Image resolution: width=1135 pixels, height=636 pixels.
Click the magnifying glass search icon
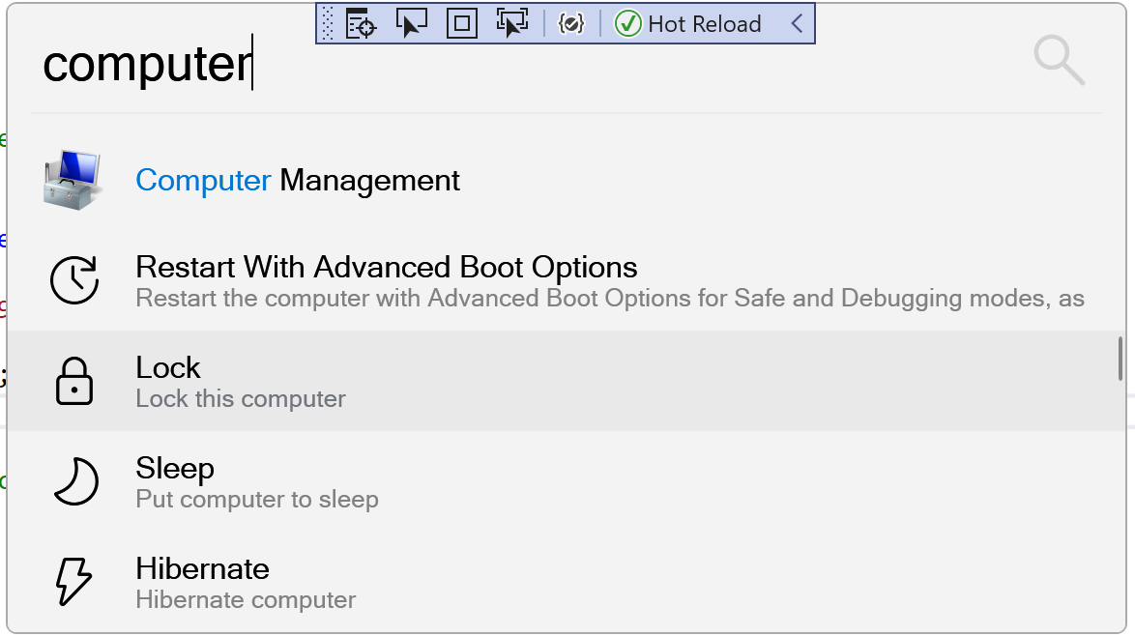[1059, 61]
